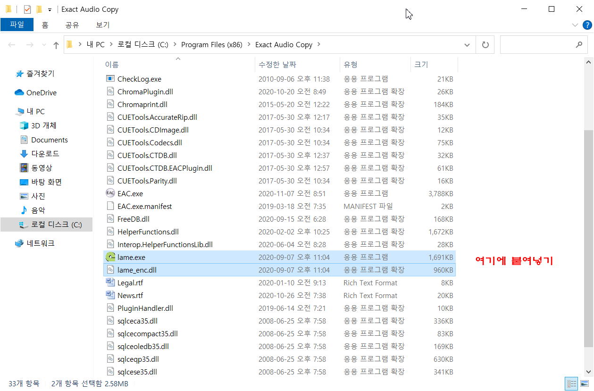The image size is (594, 391).
Task: Go back with the left arrow button
Action: click(x=12, y=45)
